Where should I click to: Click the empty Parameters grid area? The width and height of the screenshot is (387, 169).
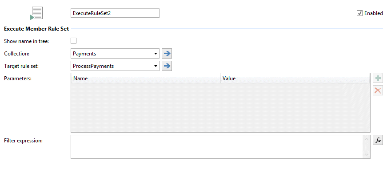point(220,108)
